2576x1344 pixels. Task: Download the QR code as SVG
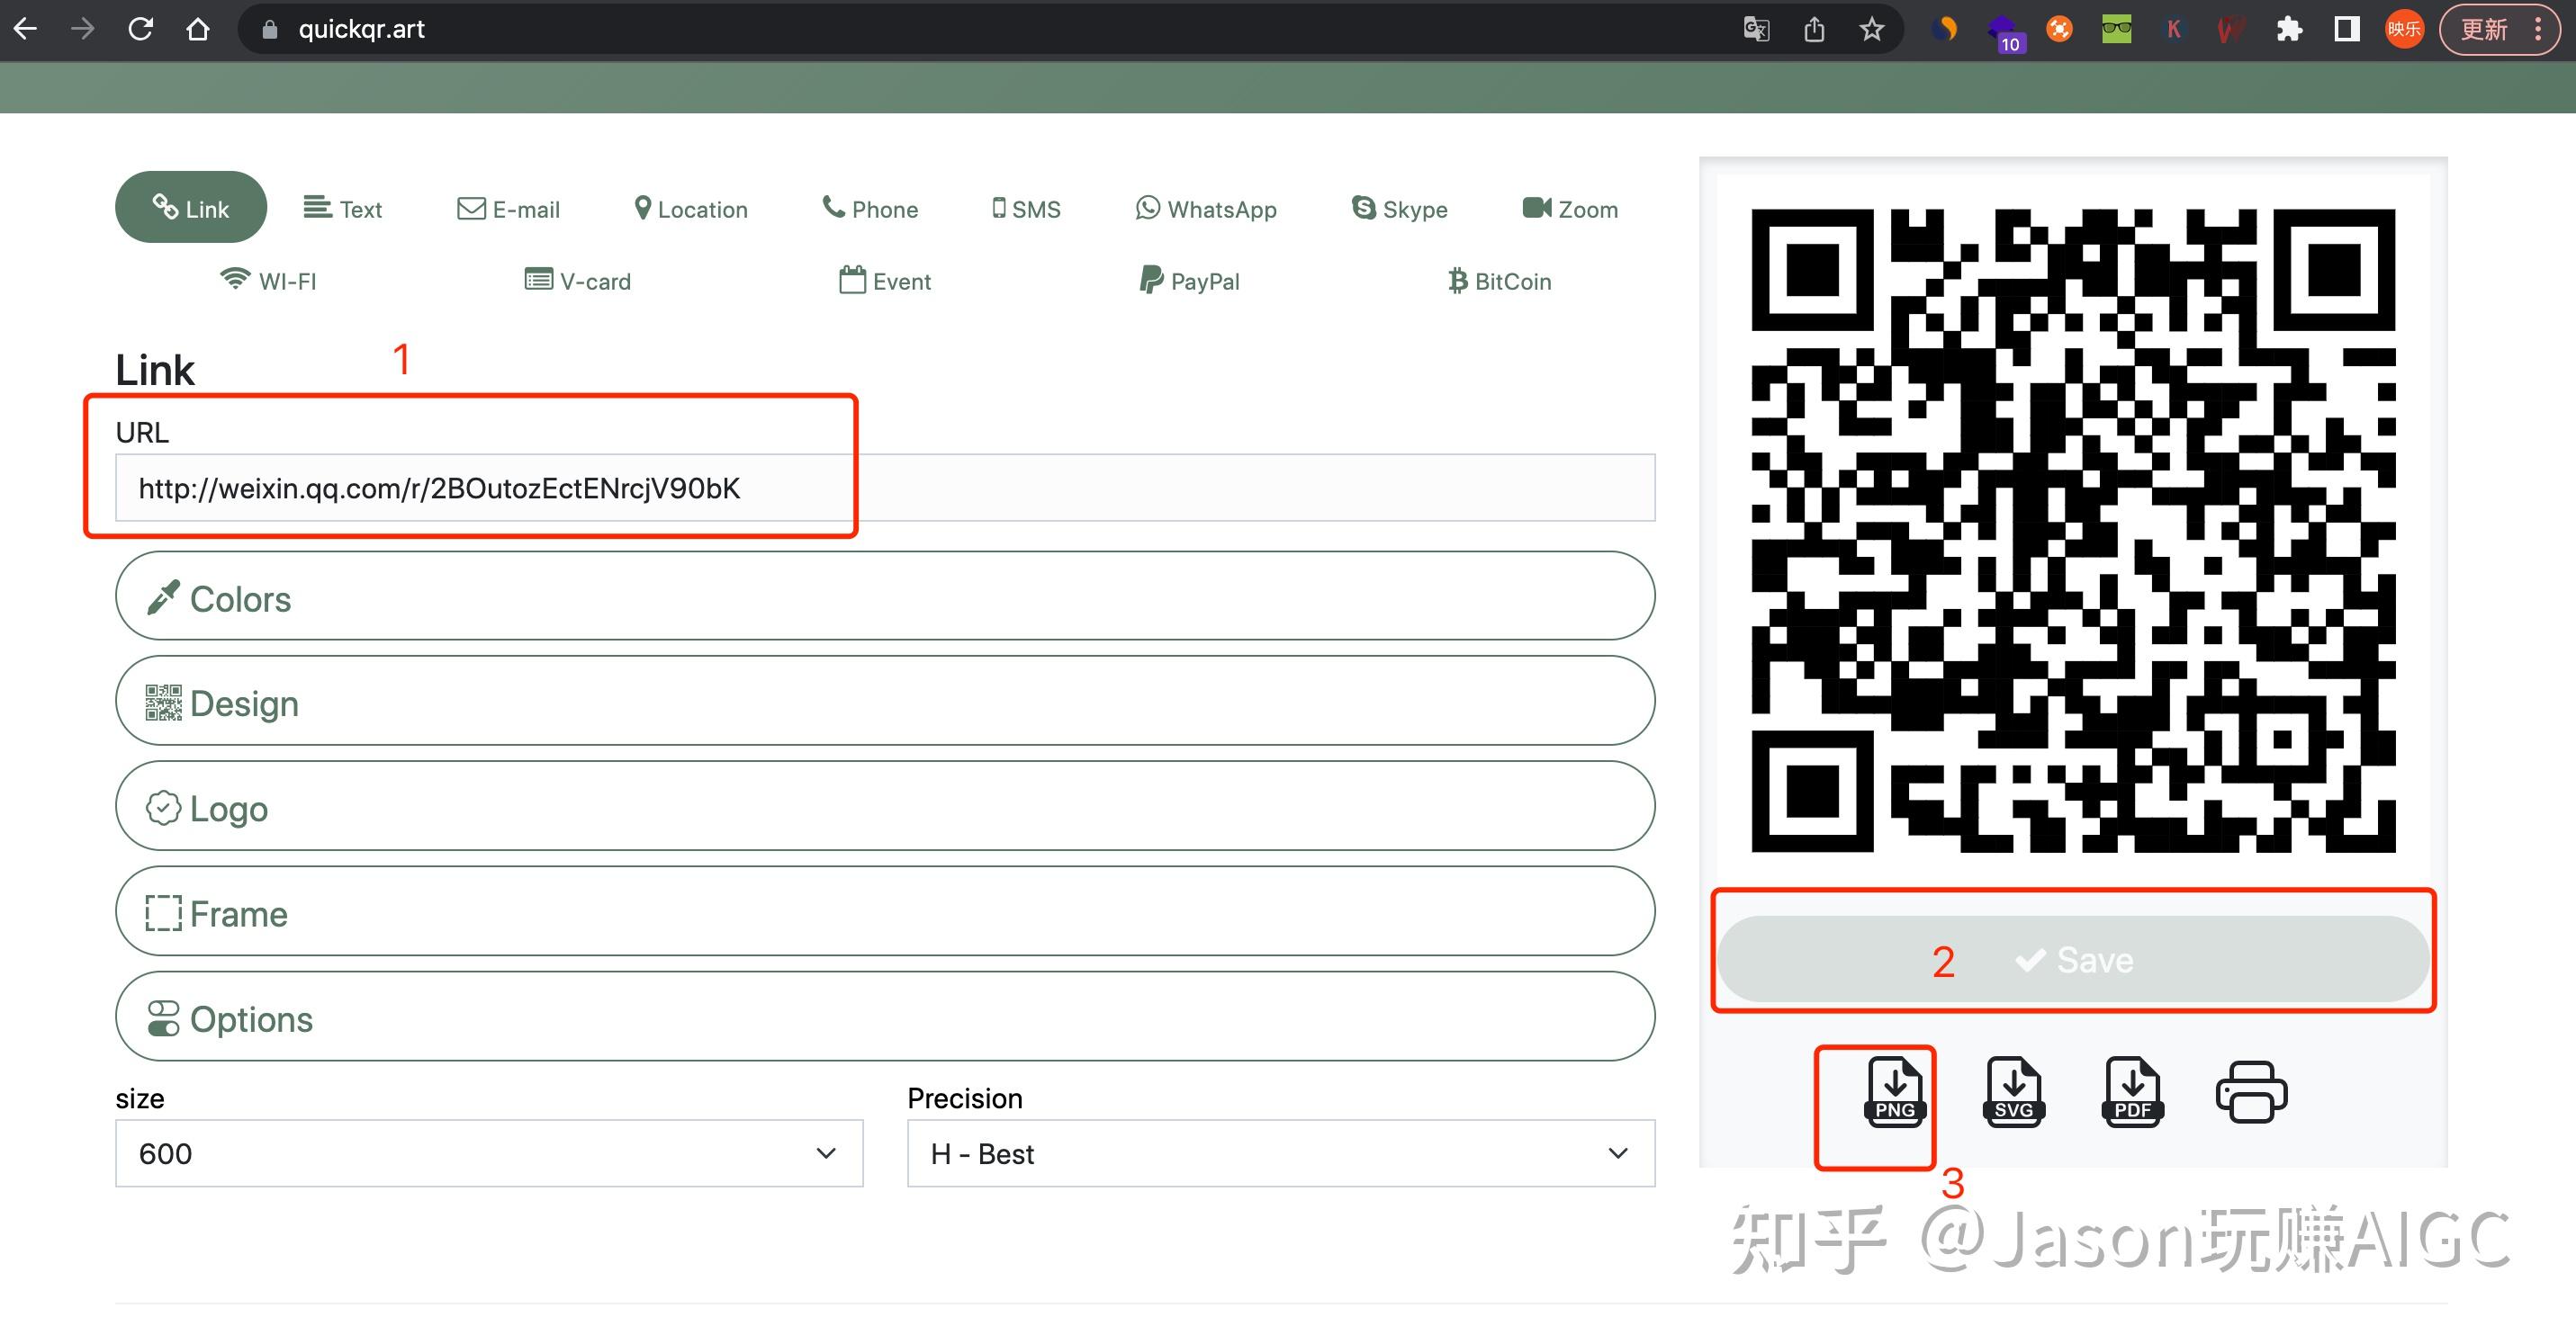click(x=2014, y=1092)
